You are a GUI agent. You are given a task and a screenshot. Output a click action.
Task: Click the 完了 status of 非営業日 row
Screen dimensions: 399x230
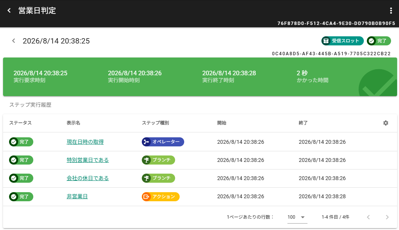point(21,197)
